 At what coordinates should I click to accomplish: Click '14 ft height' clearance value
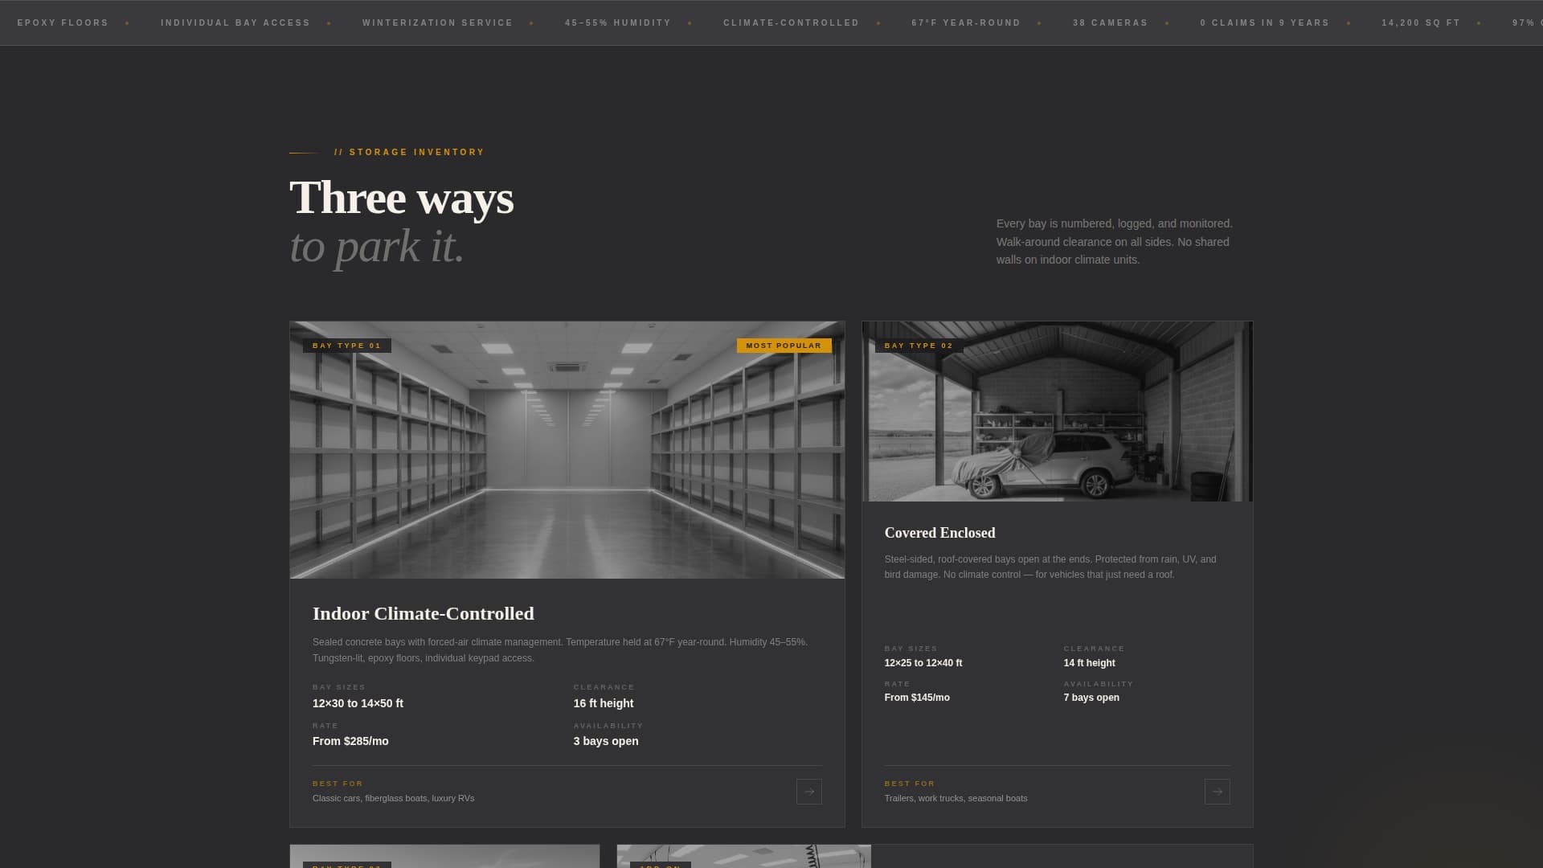pos(1090,663)
